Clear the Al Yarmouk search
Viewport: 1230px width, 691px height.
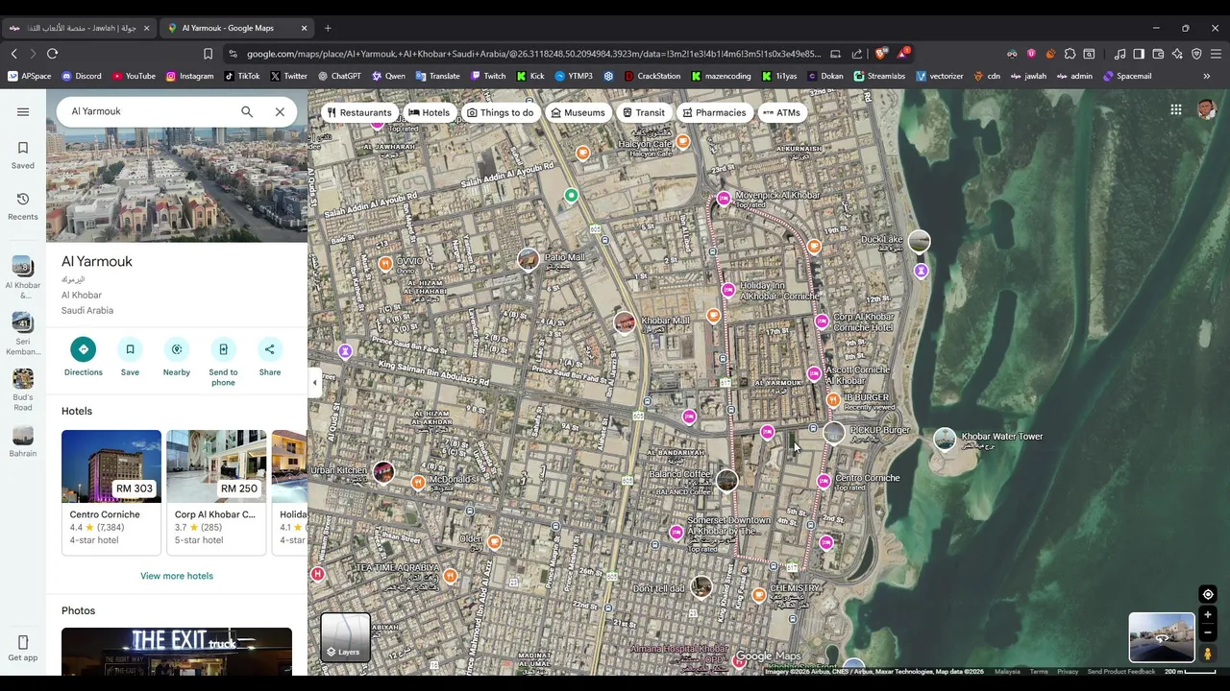tap(280, 111)
